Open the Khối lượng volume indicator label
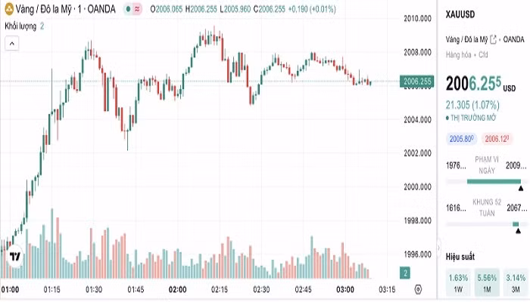 pos(20,26)
